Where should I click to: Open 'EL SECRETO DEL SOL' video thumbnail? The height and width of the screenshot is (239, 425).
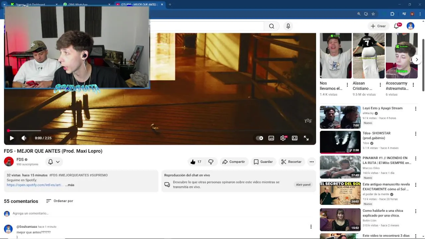pos(340,194)
